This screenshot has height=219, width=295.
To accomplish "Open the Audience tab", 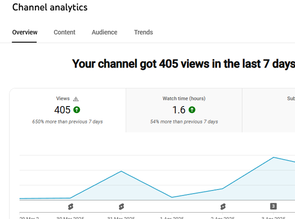I will click(x=104, y=32).
